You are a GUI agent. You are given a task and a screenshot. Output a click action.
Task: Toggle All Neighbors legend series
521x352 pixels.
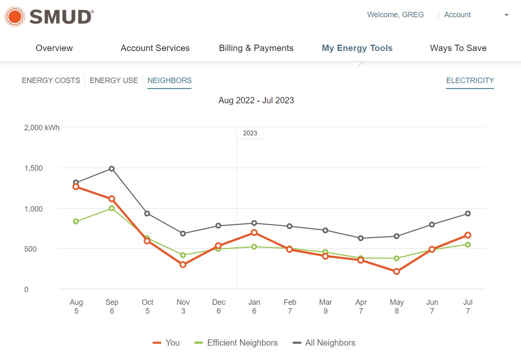coord(330,343)
